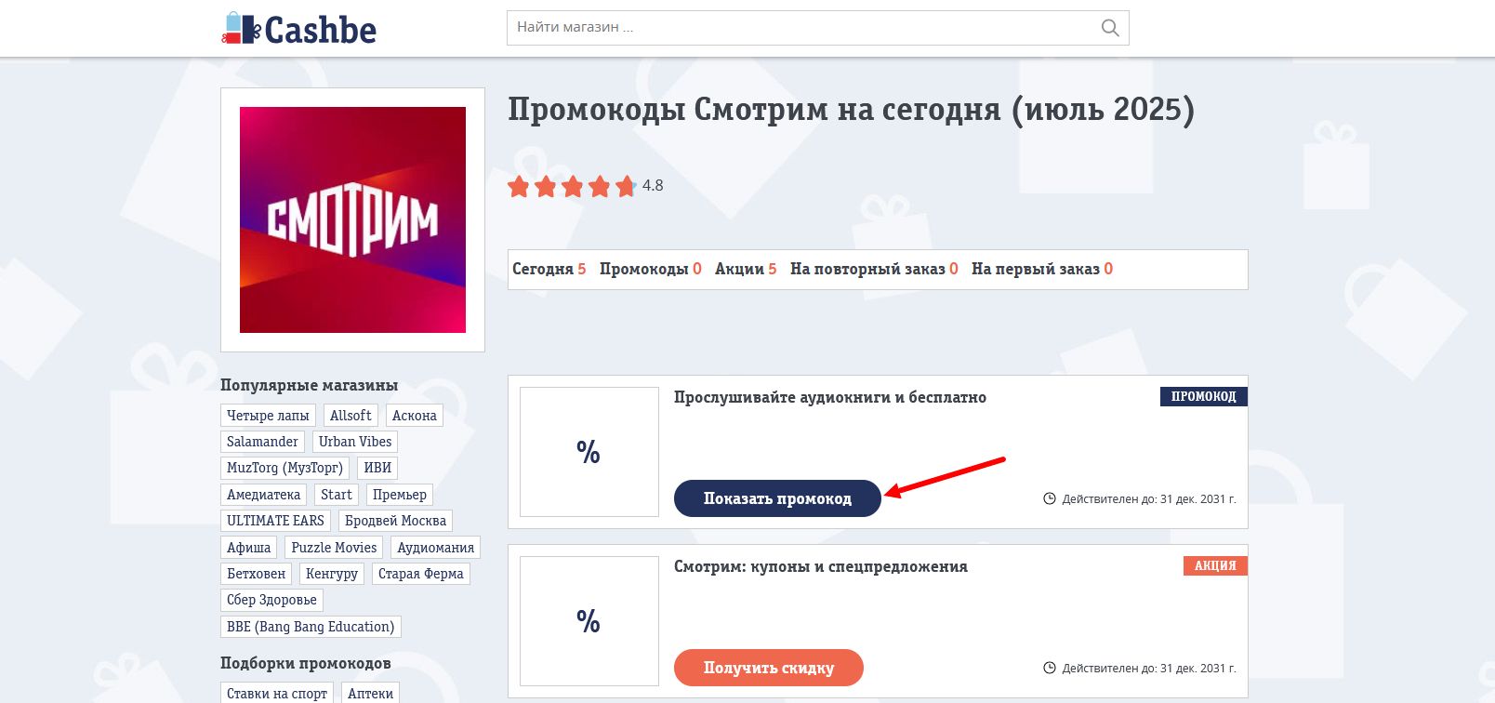Click the ПРОМОКОД badge
Screen dimensions: 1495x703
pyautogui.click(x=1204, y=397)
